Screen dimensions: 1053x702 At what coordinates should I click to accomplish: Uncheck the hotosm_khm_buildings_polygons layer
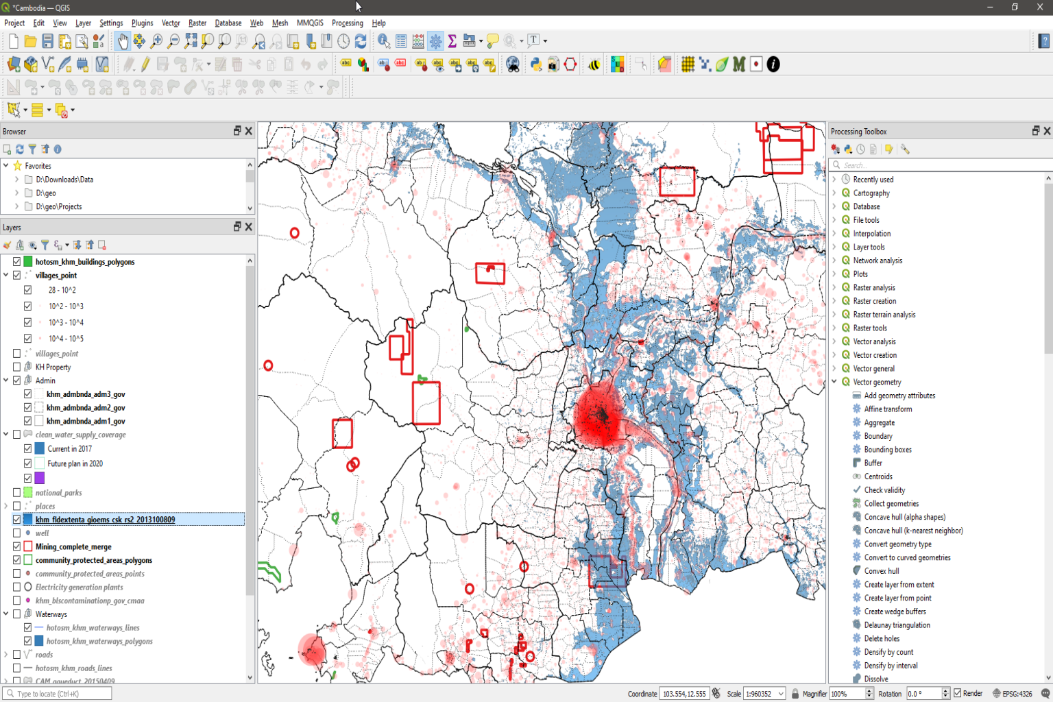16,262
